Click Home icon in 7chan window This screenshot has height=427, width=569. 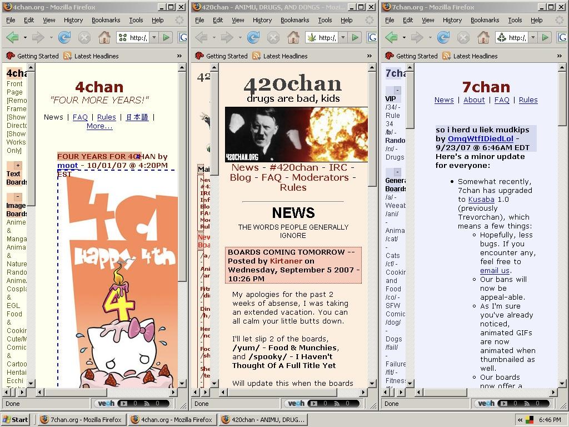pyautogui.click(x=483, y=37)
